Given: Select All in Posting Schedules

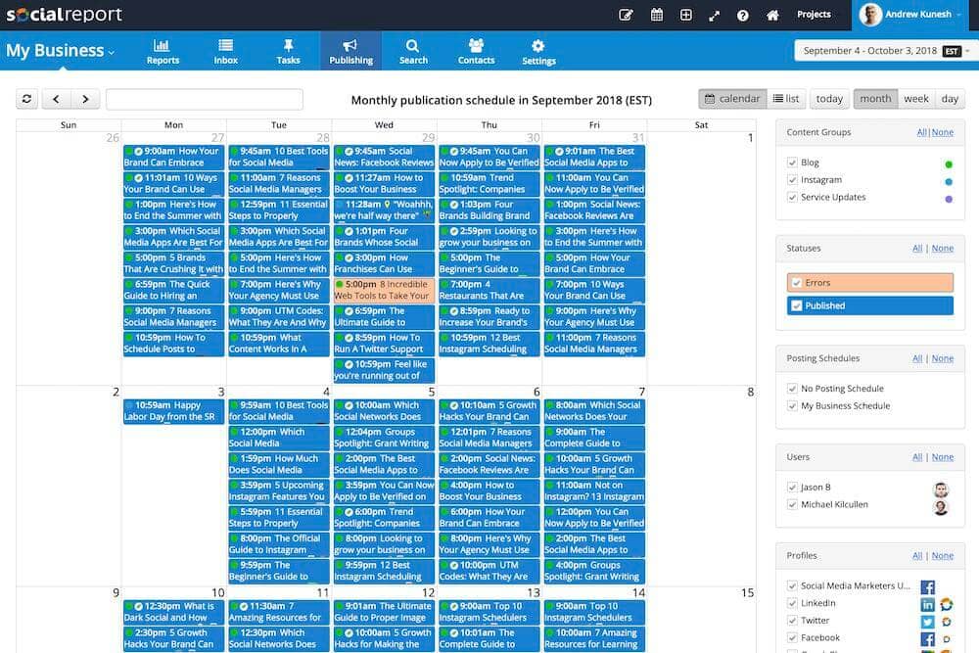Looking at the screenshot, I should tap(917, 358).
